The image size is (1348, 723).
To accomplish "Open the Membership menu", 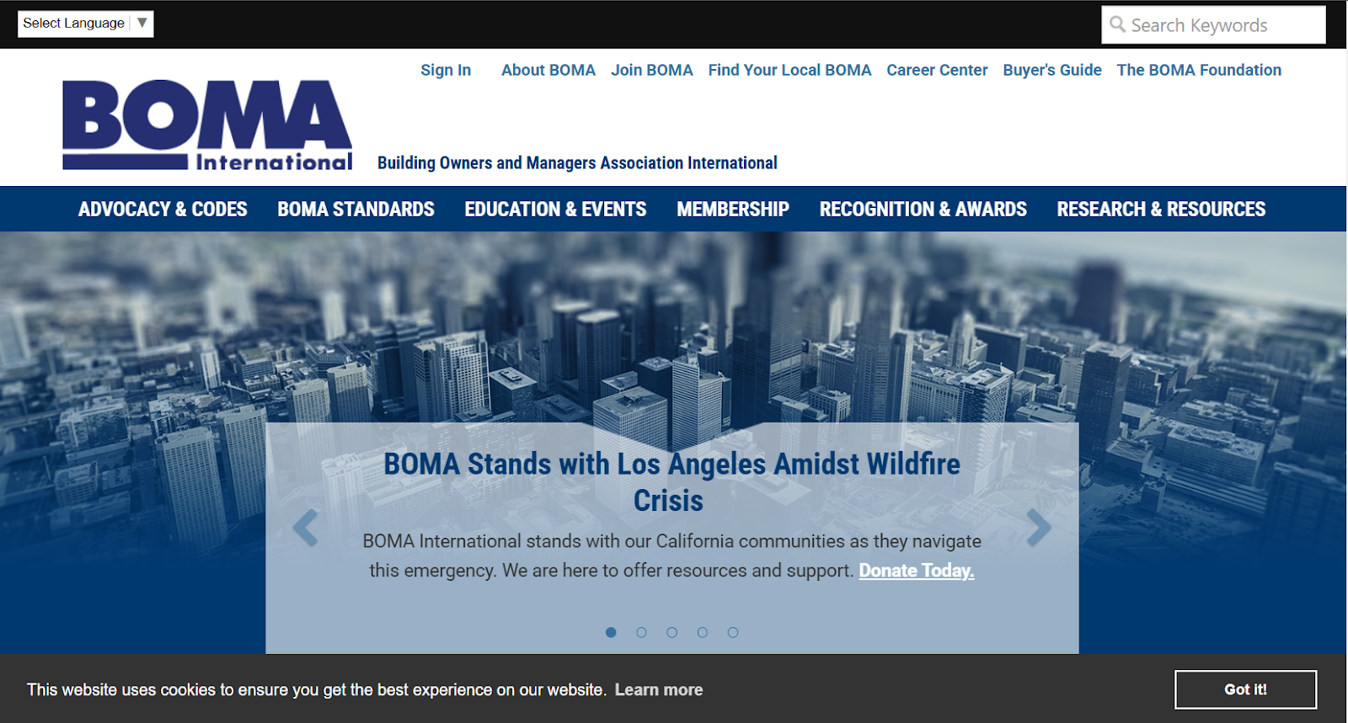I will tap(733, 209).
